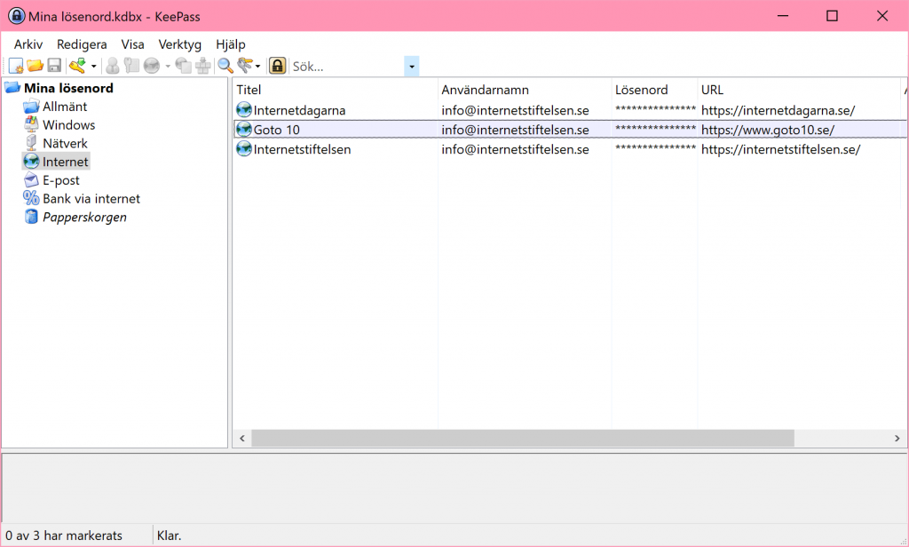Click the Bank via internet percent icon
909x547 pixels.
point(31,198)
